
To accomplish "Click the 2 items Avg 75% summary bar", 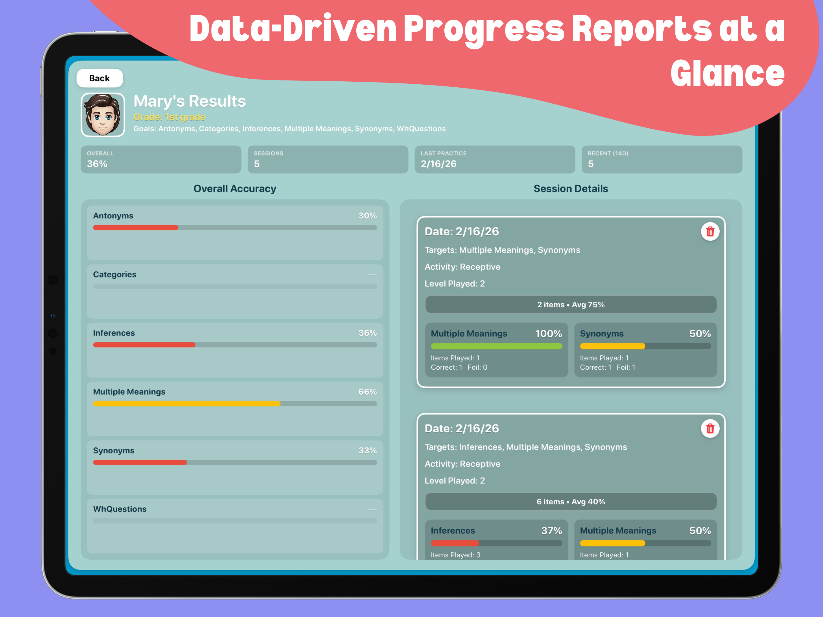I will 570,304.
